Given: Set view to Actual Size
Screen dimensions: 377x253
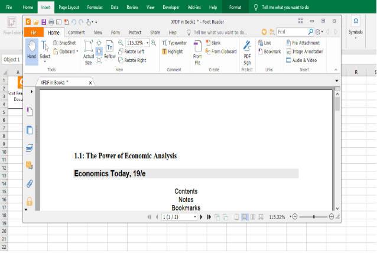Looking at the screenshot, I should pos(88,52).
